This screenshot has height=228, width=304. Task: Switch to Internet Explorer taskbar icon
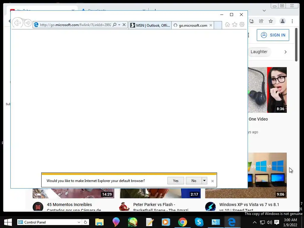232,222
